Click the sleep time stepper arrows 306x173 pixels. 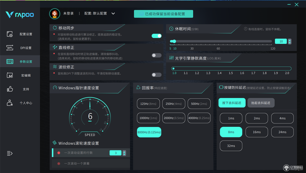tap(290, 41)
